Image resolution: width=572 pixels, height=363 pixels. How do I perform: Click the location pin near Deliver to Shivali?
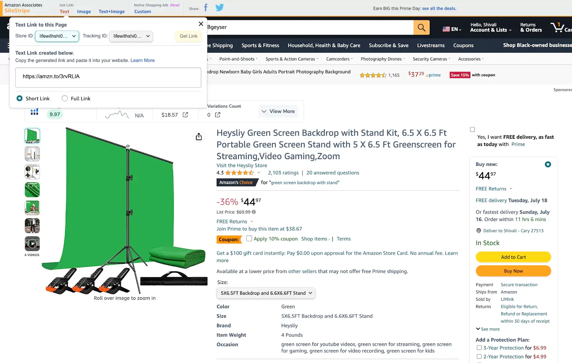coord(479,231)
